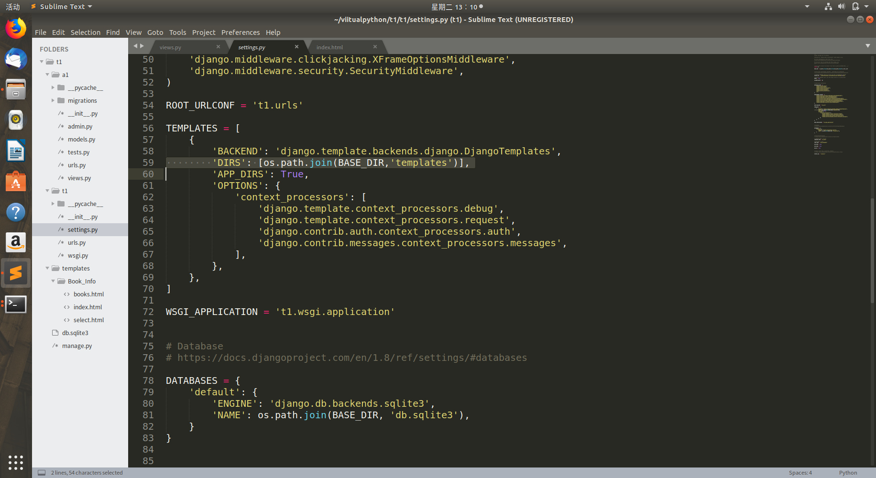Open Ubuntu Software from dock
Screen dimensions: 876x478
pyautogui.click(x=16, y=182)
